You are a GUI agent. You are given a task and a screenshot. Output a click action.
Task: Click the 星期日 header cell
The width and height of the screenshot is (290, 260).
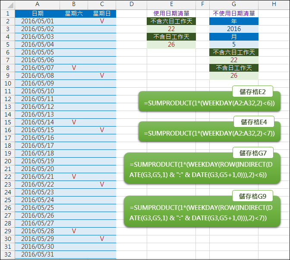coord(102,13)
